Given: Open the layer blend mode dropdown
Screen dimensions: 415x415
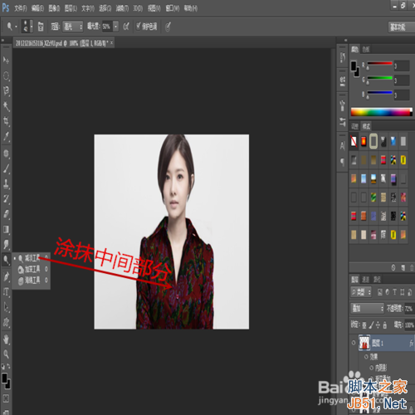Looking at the screenshot, I should pos(368,308).
